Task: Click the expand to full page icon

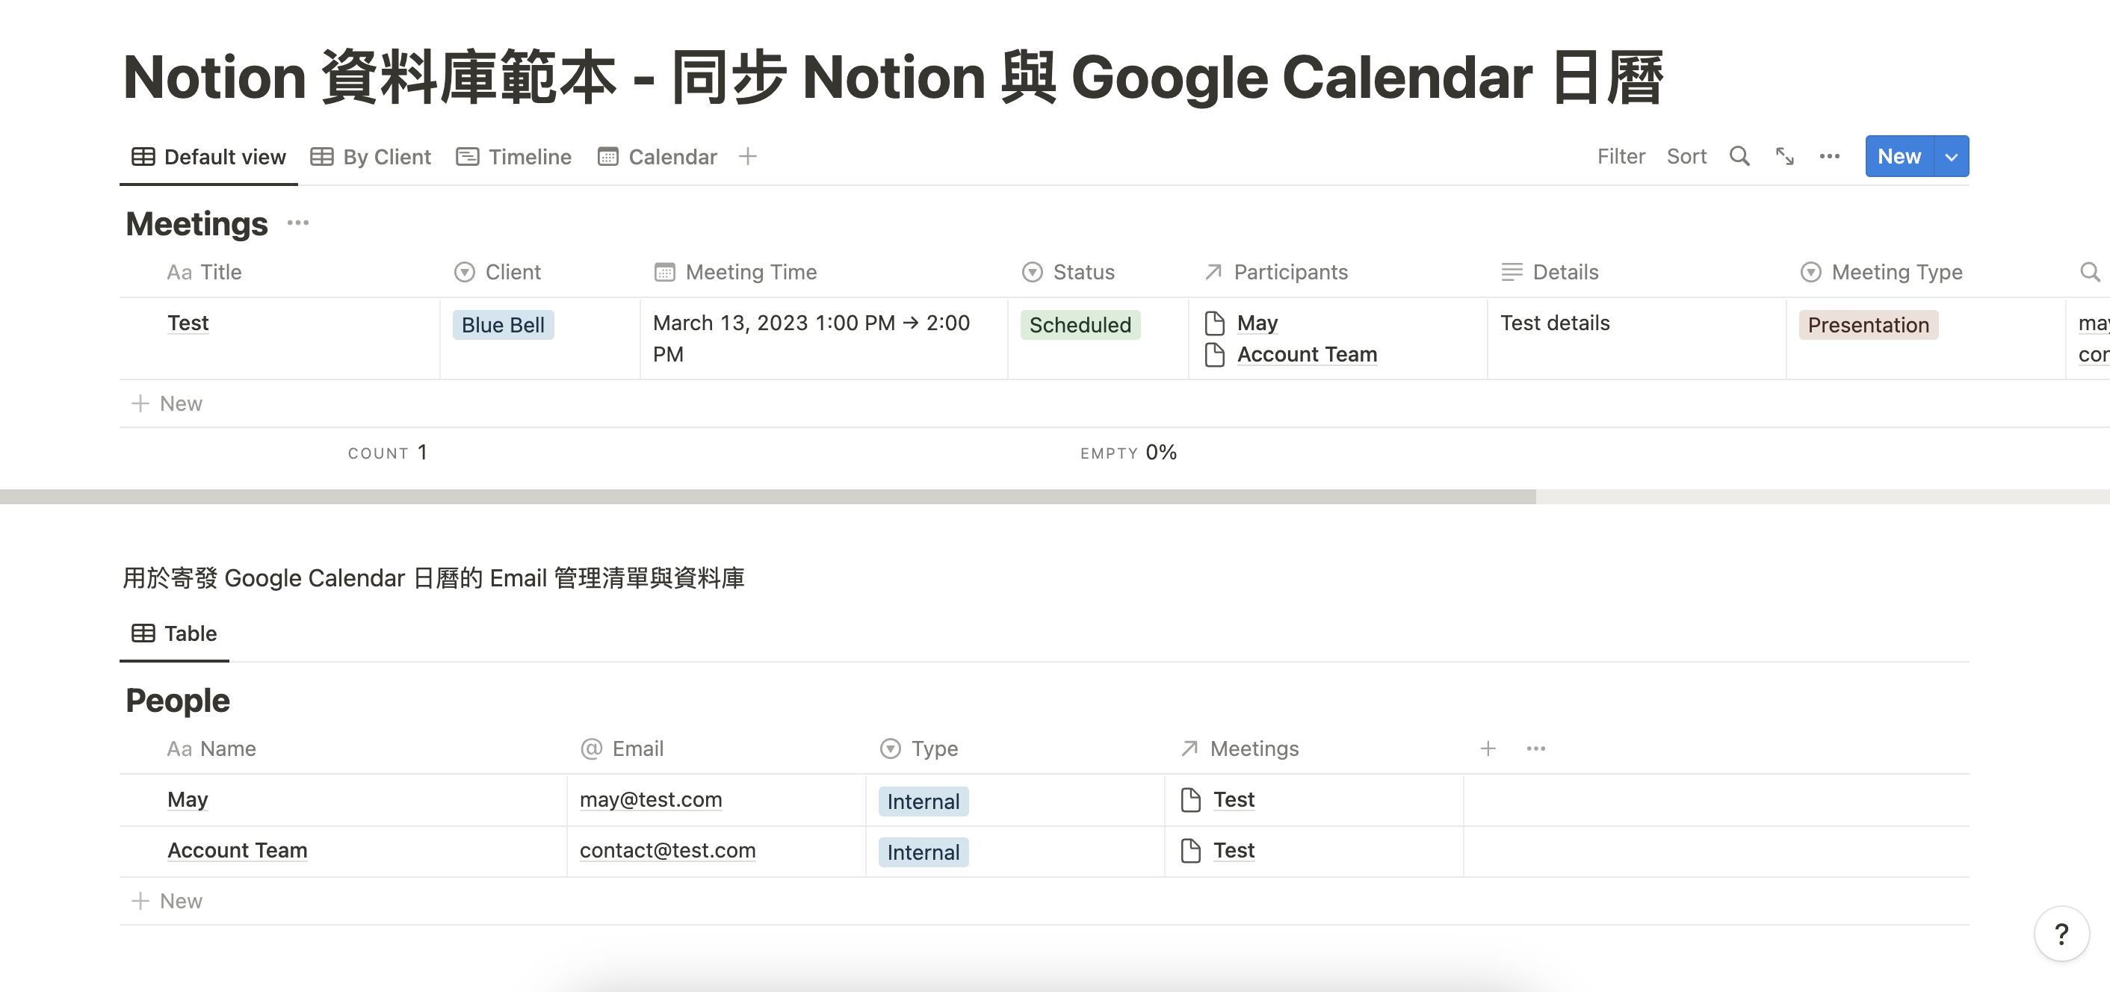Action: point(1784,156)
